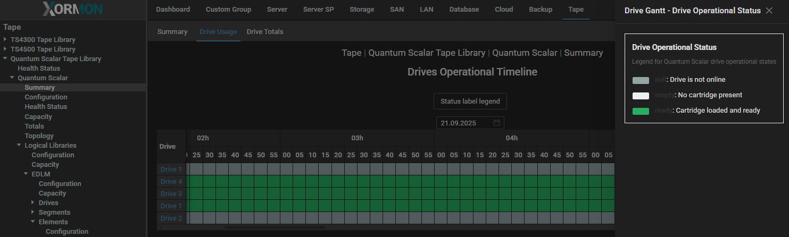The image size is (789, 237).
Task: Expand the Drives tree node
Action: (x=33, y=202)
